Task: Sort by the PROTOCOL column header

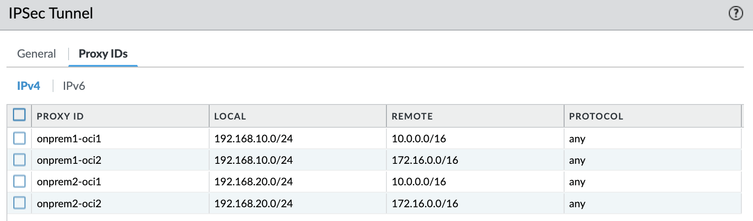Action: pyautogui.click(x=596, y=117)
